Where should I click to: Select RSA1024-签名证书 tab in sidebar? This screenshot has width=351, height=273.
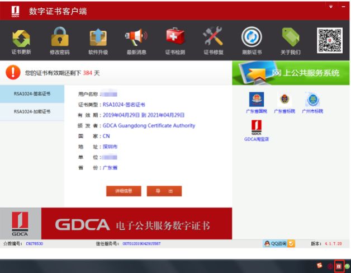(32, 94)
